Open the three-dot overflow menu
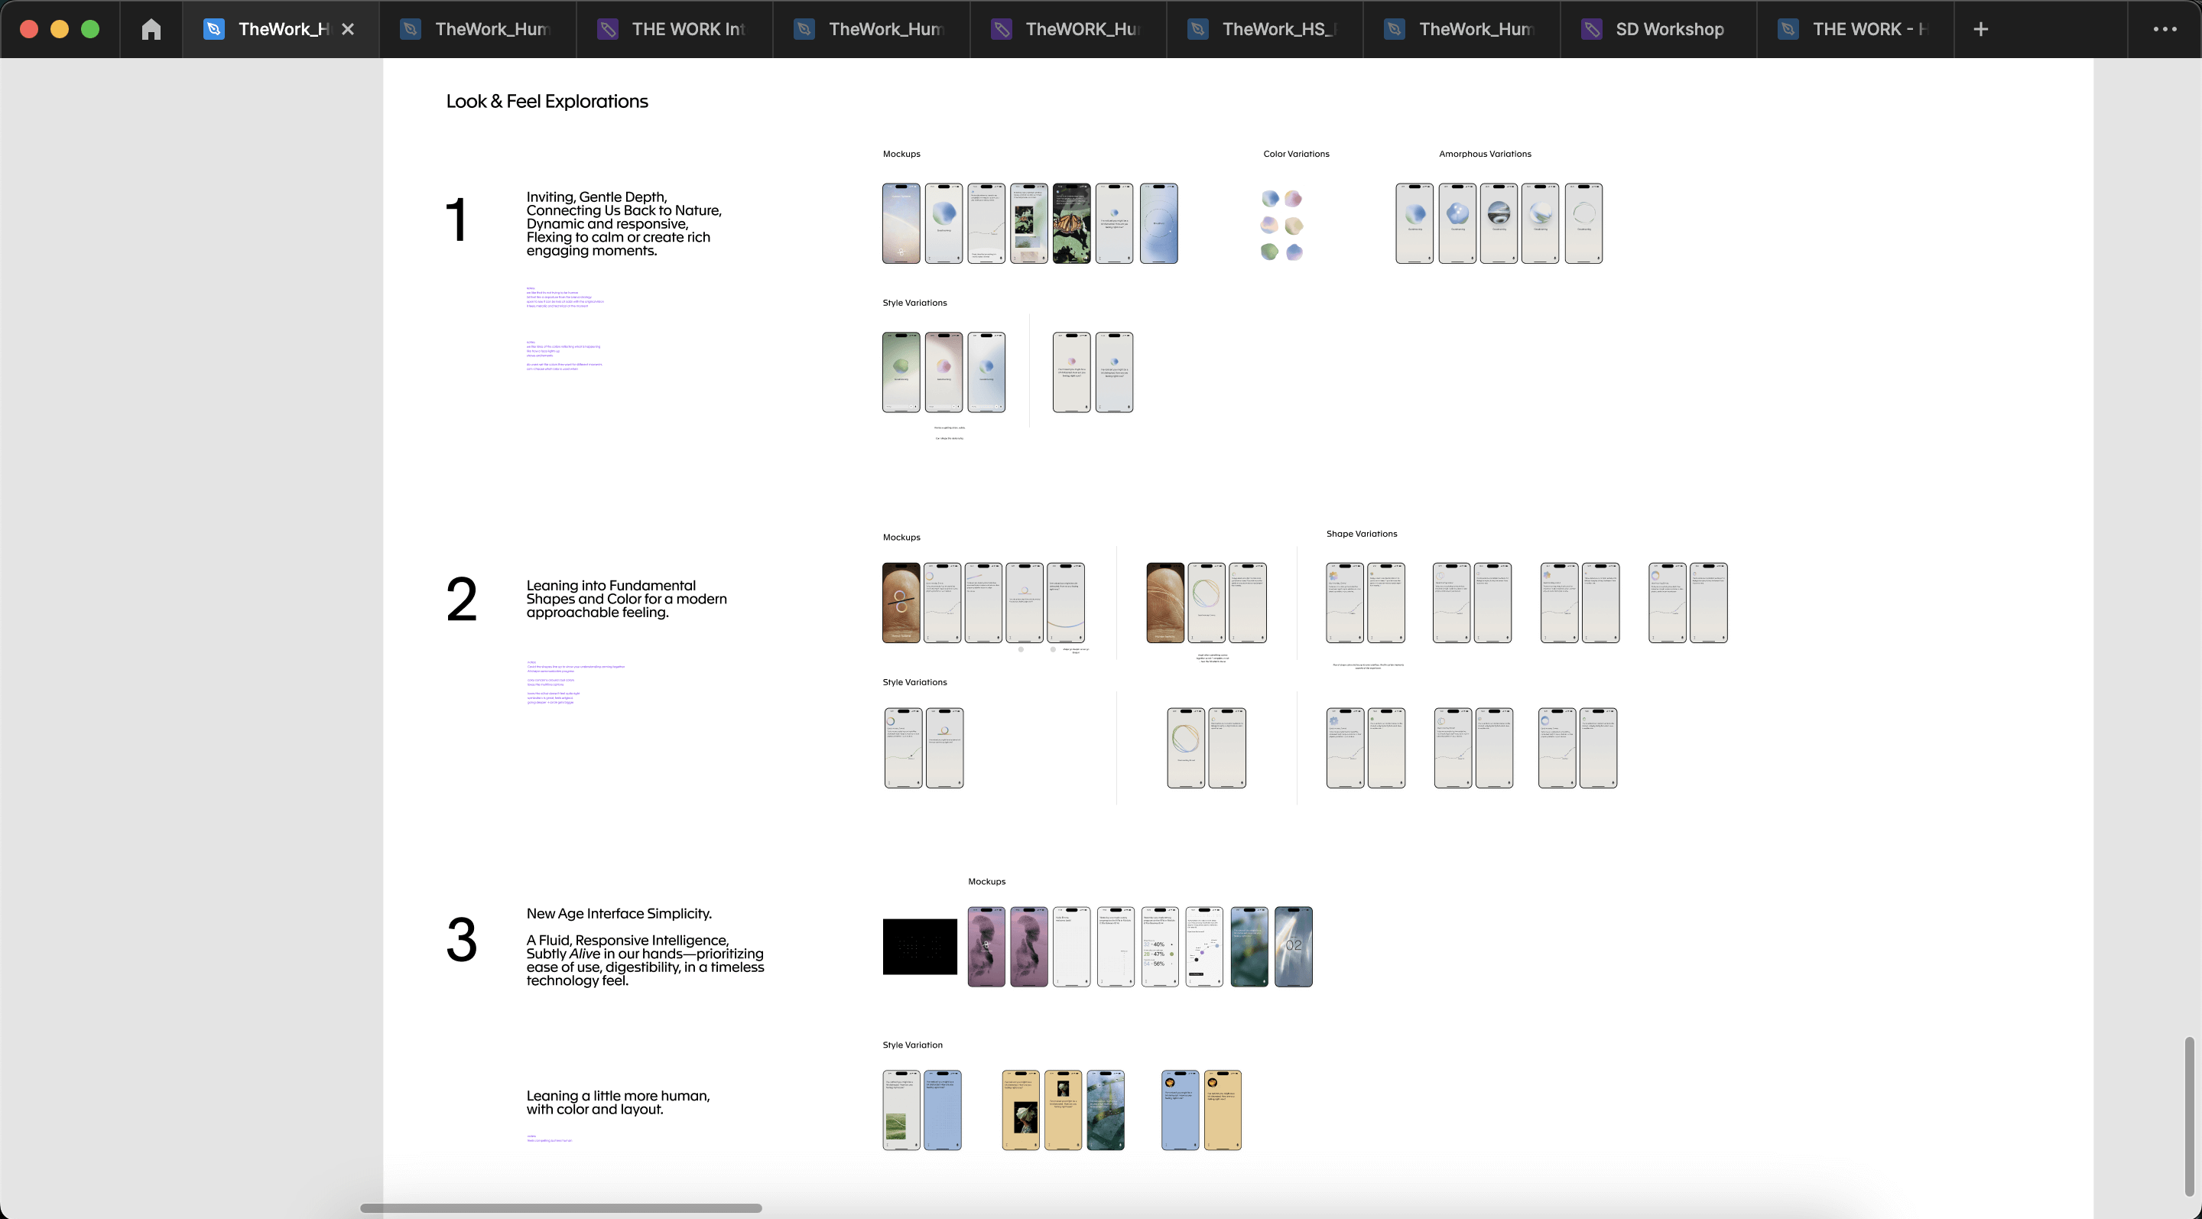The height and width of the screenshot is (1219, 2202). [x=2165, y=29]
